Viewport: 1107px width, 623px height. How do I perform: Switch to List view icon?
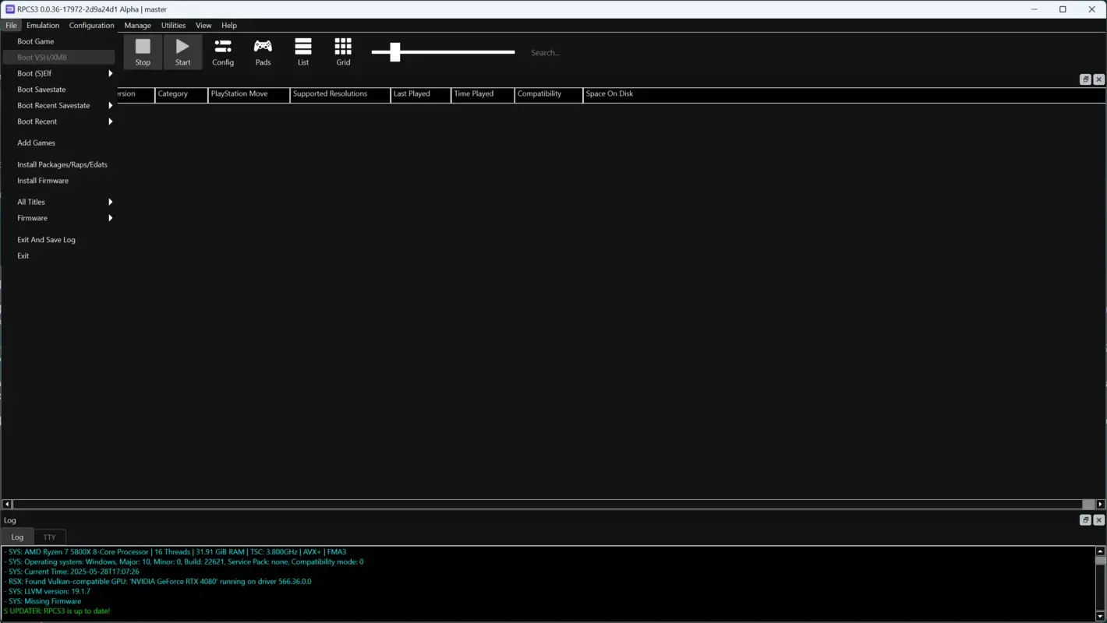click(303, 51)
